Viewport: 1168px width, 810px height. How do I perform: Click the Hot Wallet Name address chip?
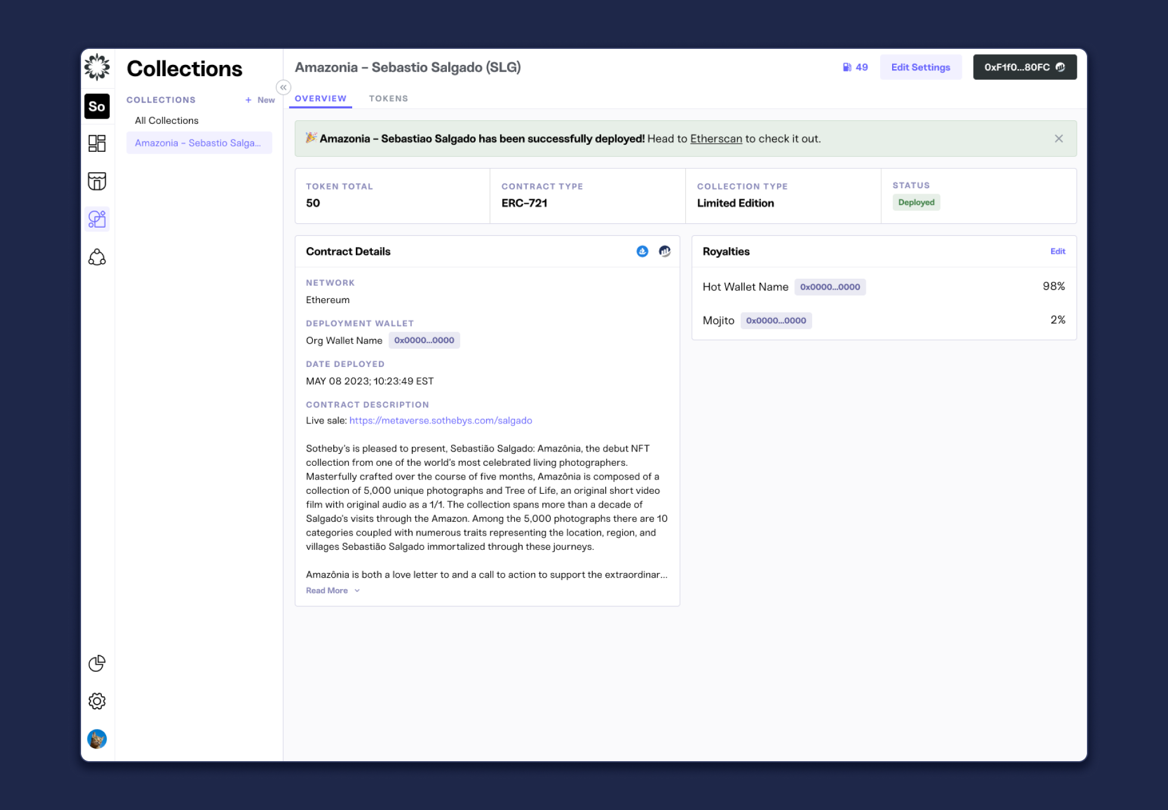830,287
